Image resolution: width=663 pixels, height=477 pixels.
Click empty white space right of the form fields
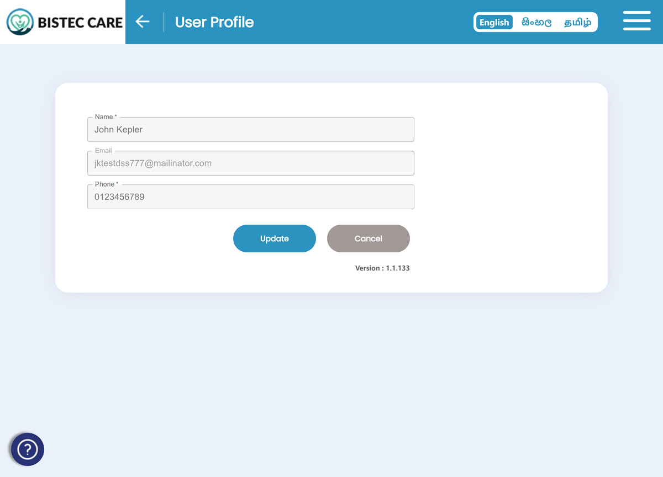point(508,166)
